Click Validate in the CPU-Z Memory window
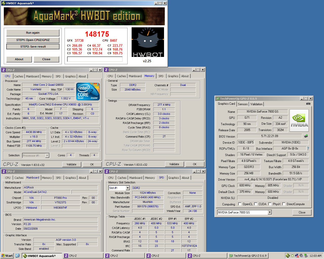324x259 pixels. coord(174,164)
